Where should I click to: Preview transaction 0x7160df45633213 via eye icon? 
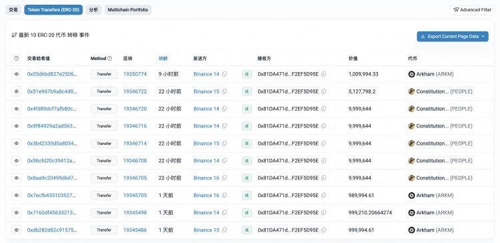(17, 213)
